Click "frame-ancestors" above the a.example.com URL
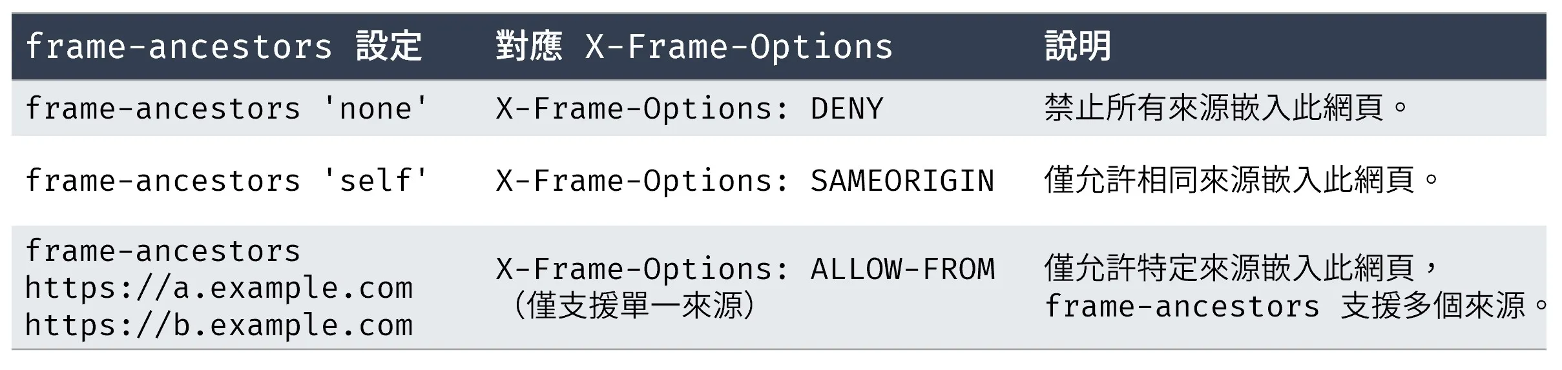The height and width of the screenshot is (370, 1562). [163, 251]
